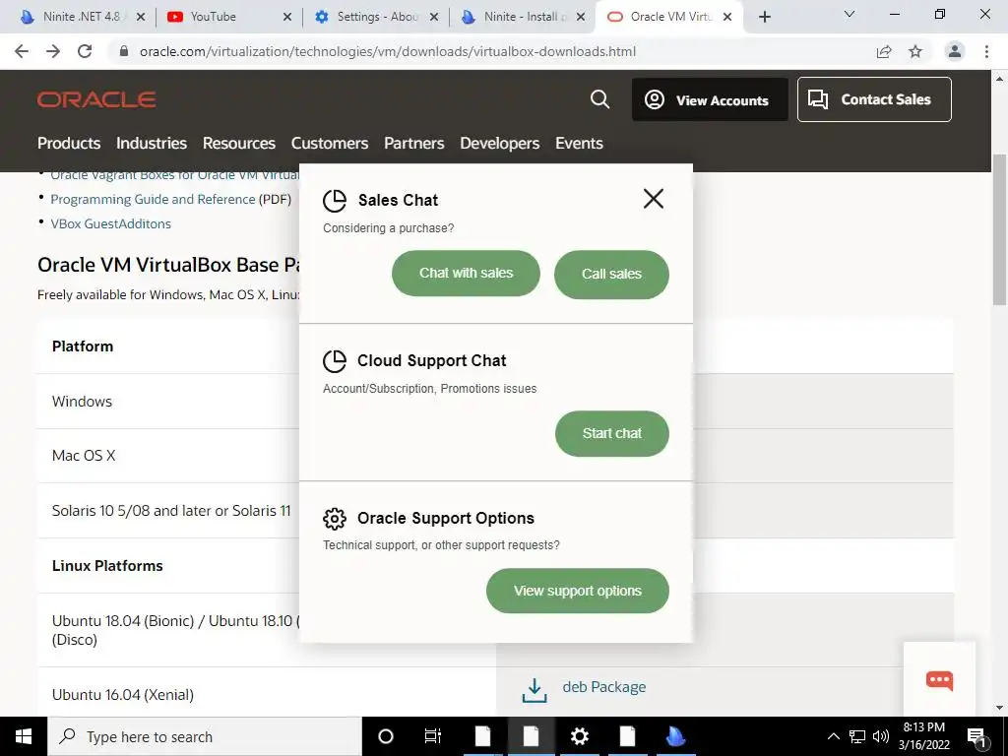
Task: Open Task View in taskbar
Action: click(x=433, y=736)
